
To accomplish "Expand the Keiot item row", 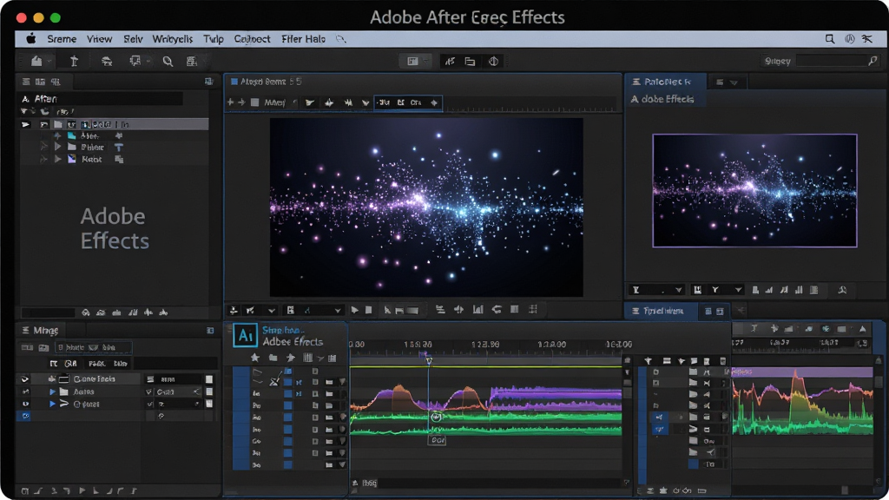I will 57,160.
